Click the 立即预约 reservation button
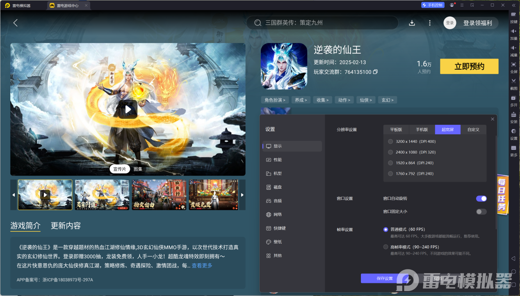Screen dimensions: 520x296 [x=469, y=66]
